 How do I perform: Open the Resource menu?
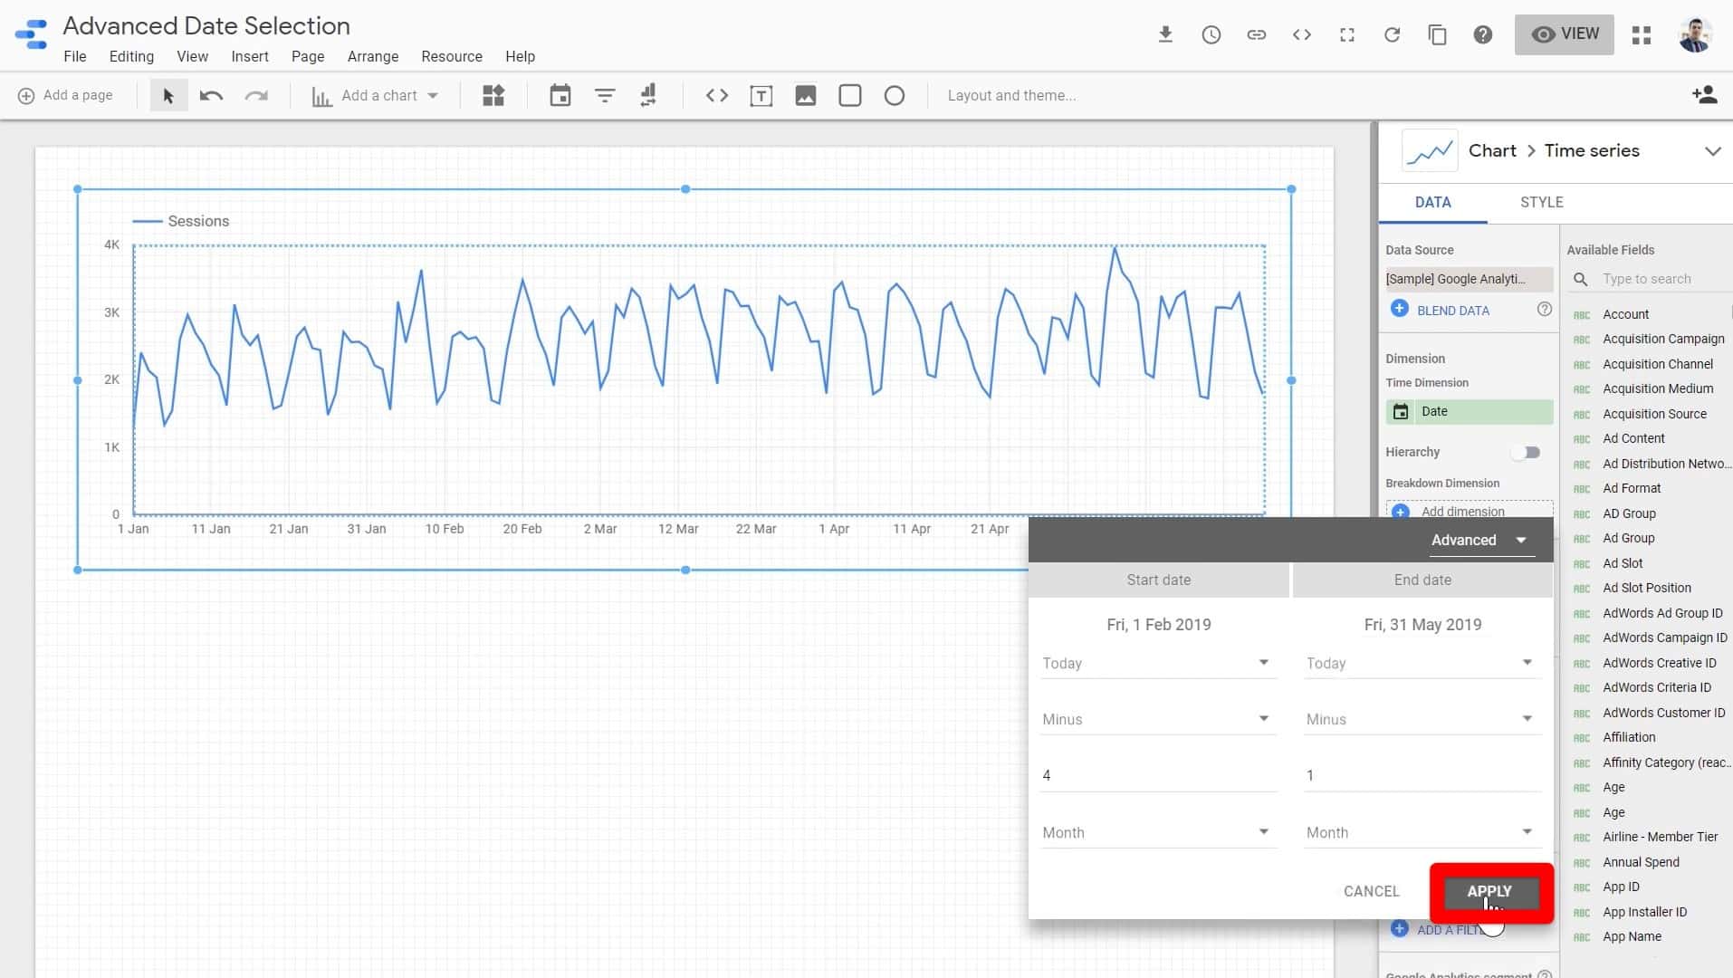(x=452, y=56)
